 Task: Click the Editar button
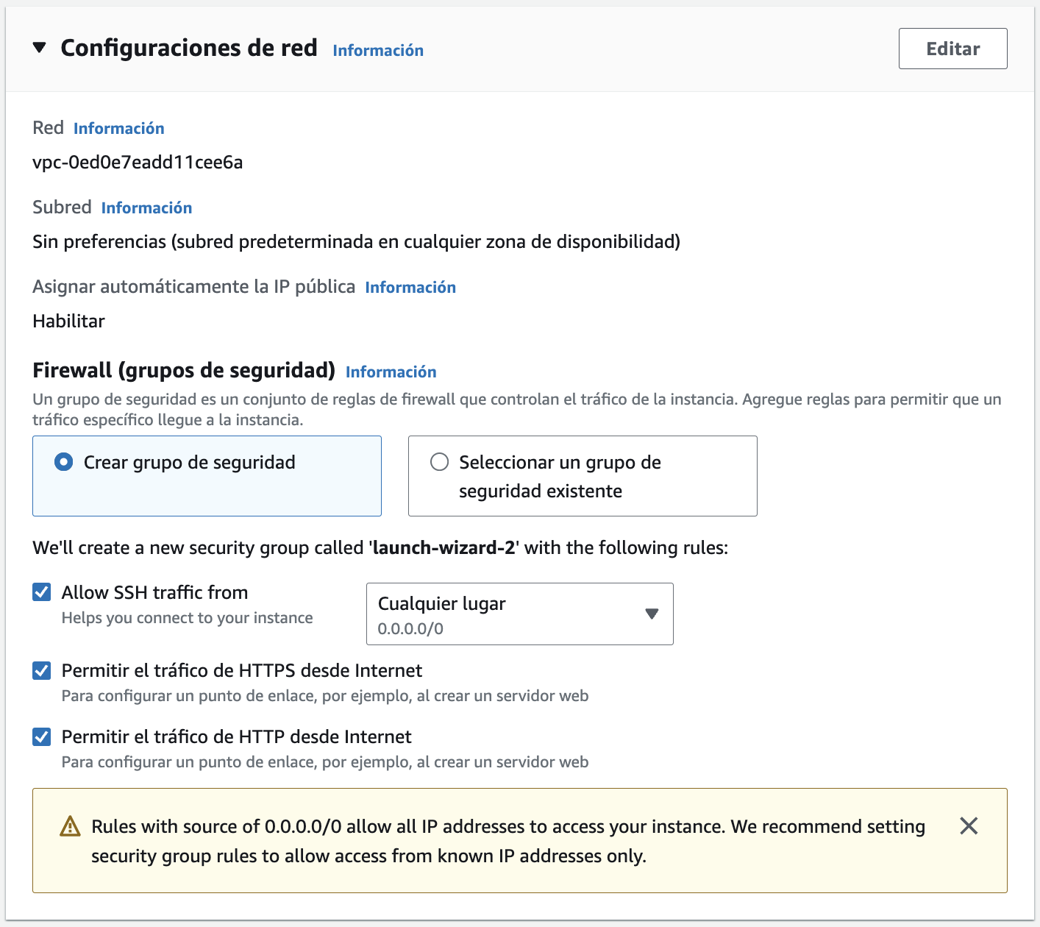[952, 49]
